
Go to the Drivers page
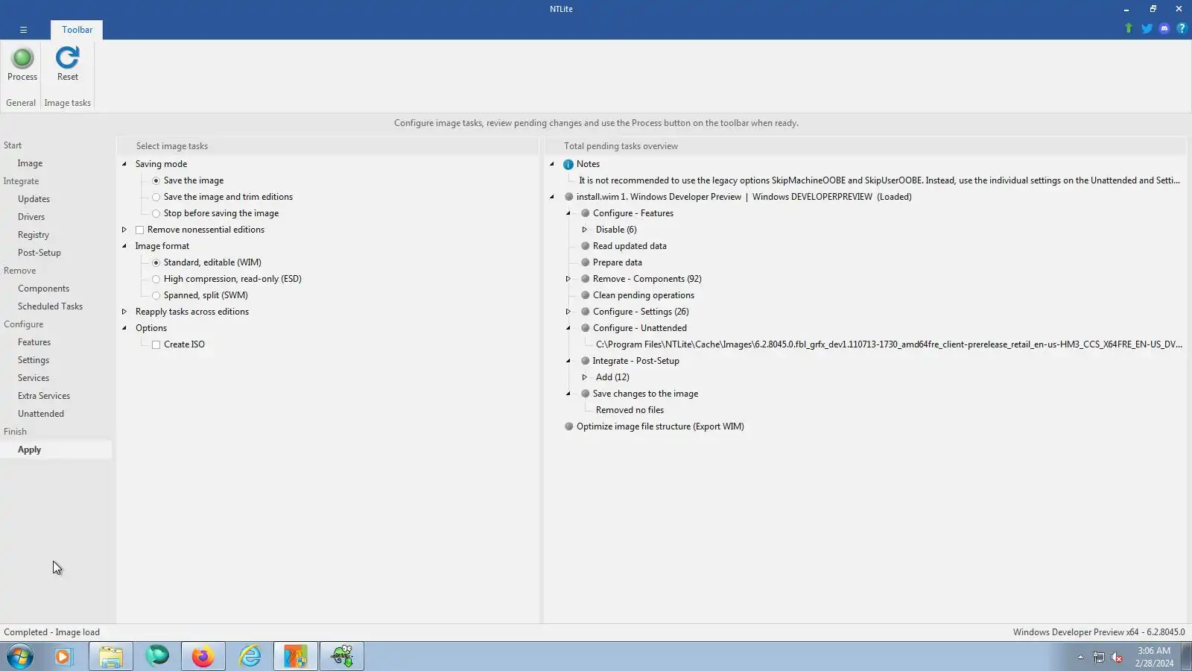(x=31, y=217)
